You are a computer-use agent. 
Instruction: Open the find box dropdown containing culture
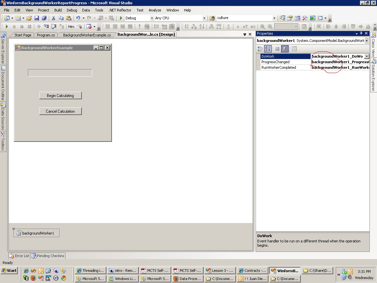(274, 18)
